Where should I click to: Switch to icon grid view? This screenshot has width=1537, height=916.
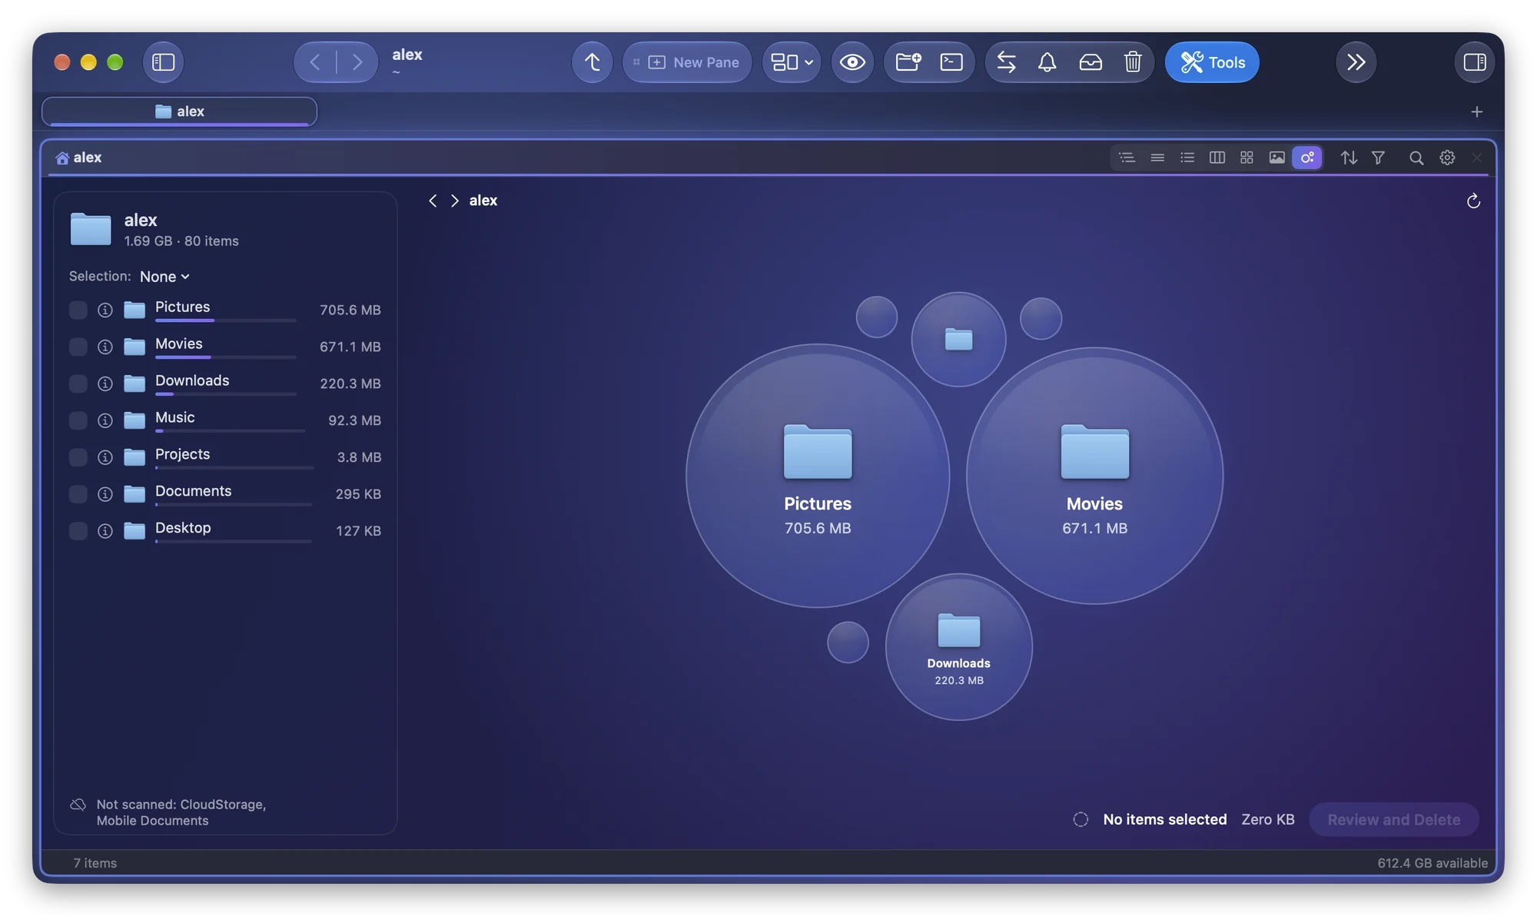1247,158
